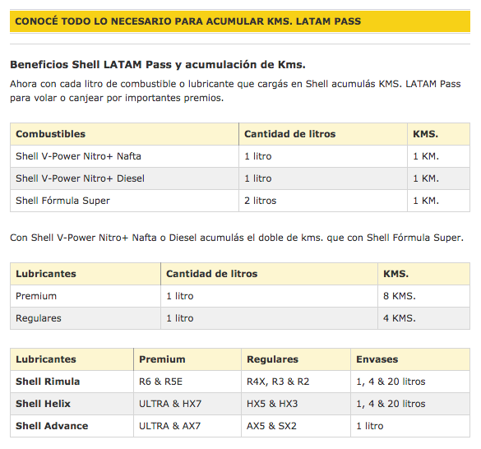Click the sentence 'Con Shell V-Power Nitro+ Nafta o Diesel acumulás el doble'
This screenshot has height=449, width=481.
[x=237, y=238]
